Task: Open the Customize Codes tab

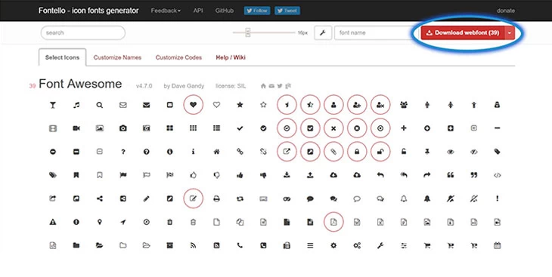Action: point(178,57)
